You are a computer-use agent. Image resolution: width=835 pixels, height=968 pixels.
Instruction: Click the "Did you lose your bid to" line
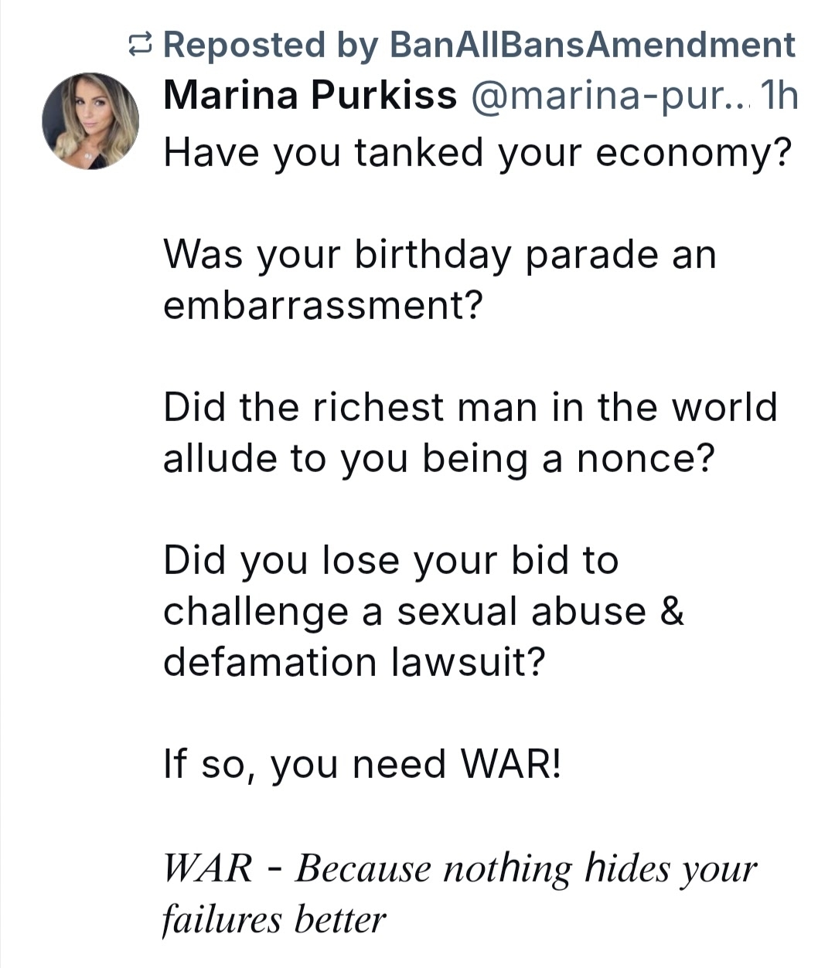[x=391, y=560]
